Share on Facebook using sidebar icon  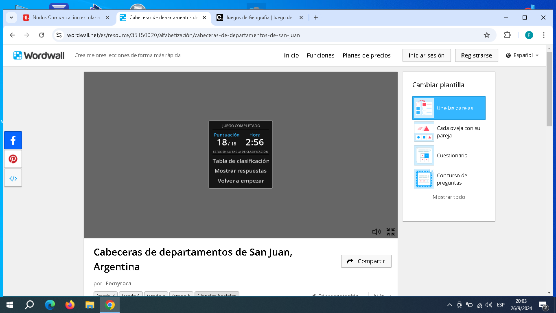[x=13, y=140]
